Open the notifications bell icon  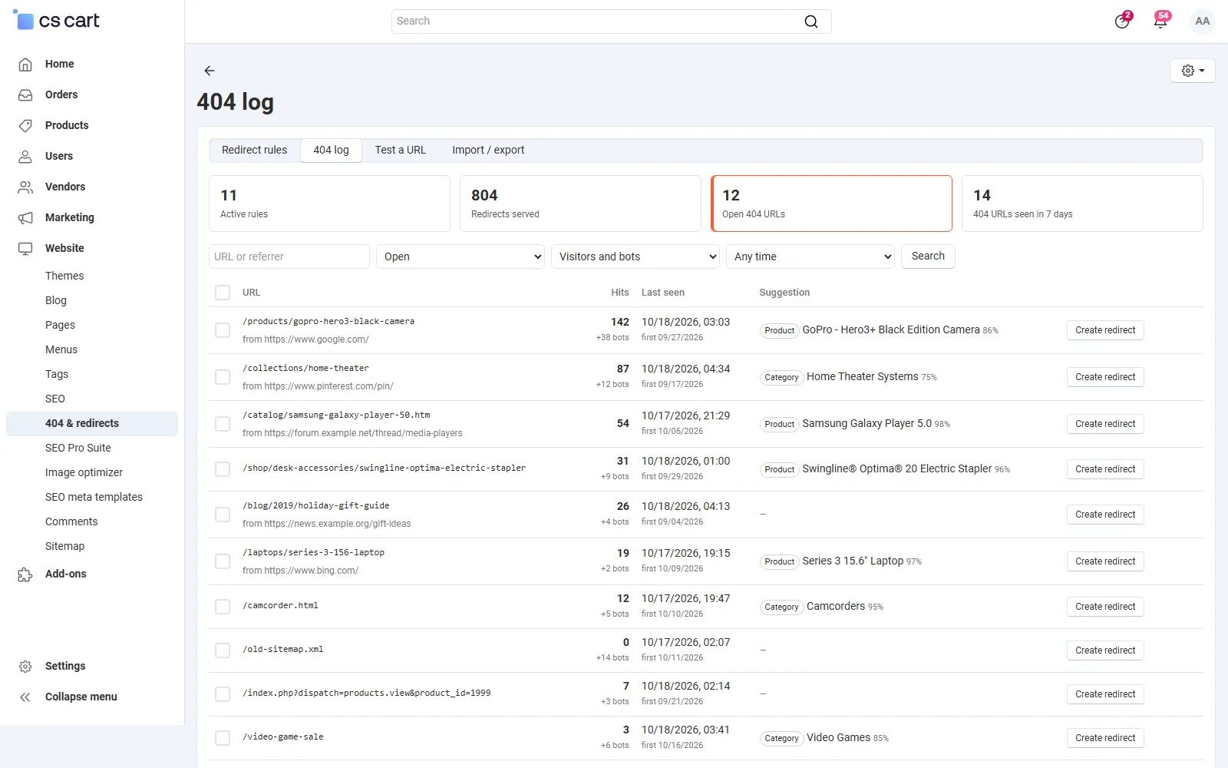[x=1160, y=21]
